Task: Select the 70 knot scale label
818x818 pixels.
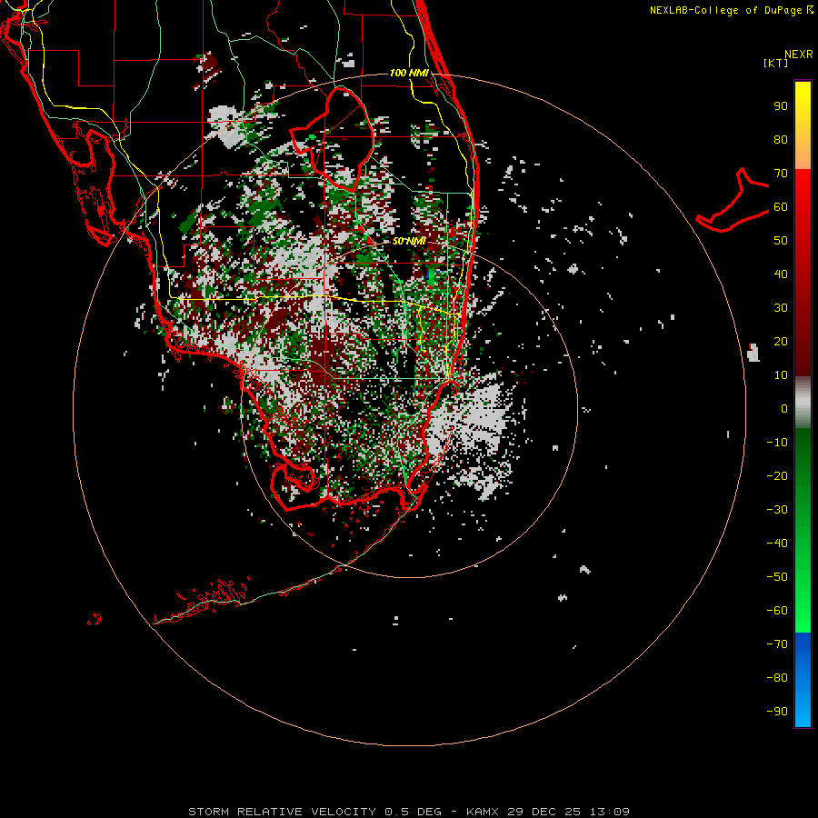Action: 781,174
